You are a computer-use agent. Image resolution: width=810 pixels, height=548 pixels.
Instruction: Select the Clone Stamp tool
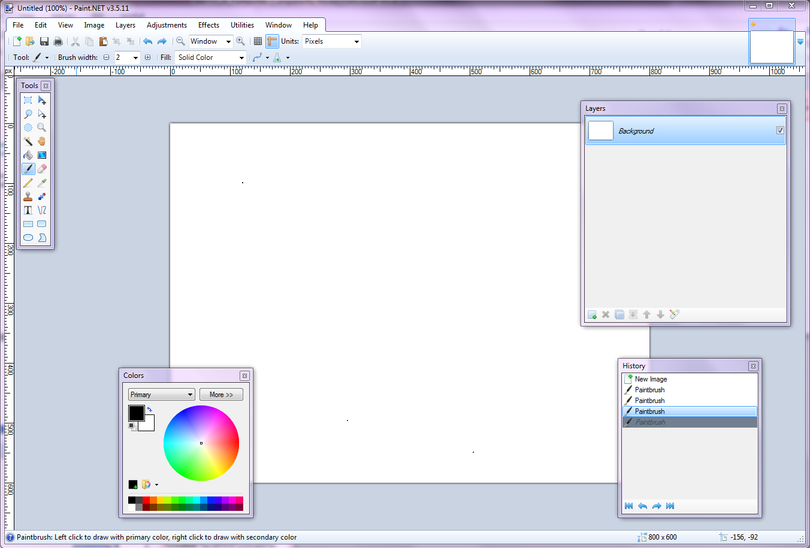click(x=28, y=196)
